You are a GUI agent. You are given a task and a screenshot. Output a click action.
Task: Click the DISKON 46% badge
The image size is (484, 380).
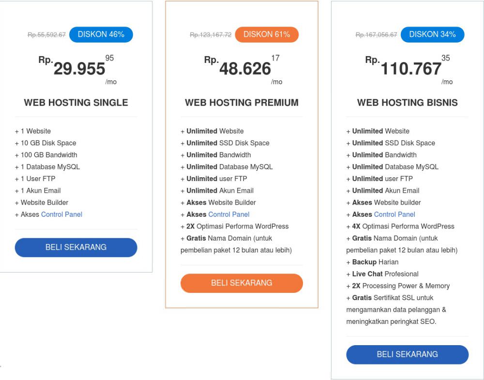[x=101, y=34]
